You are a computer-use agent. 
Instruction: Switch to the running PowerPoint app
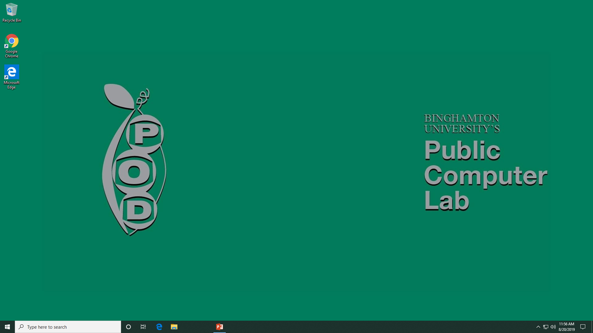(x=220, y=327)
